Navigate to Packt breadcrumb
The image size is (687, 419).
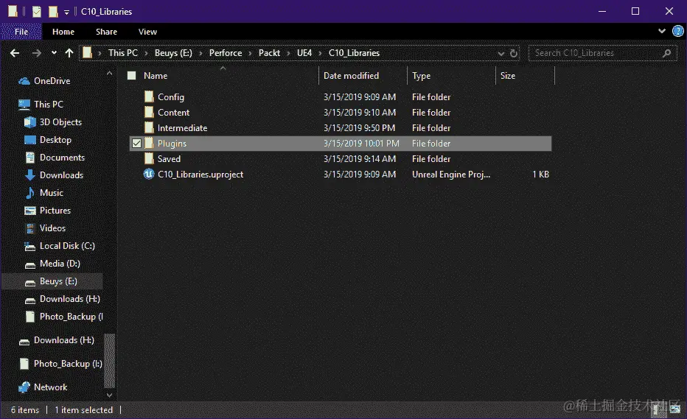coord(269,53)
